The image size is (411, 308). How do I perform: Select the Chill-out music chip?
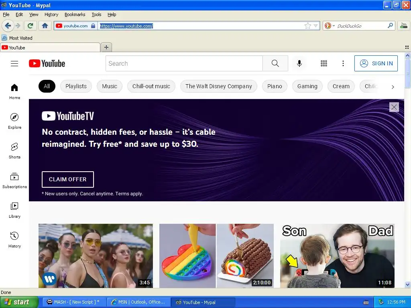point(151,86)
